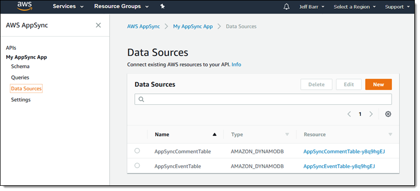Click the orange New button
The image size is (420, 191).
tap(379, 85)
